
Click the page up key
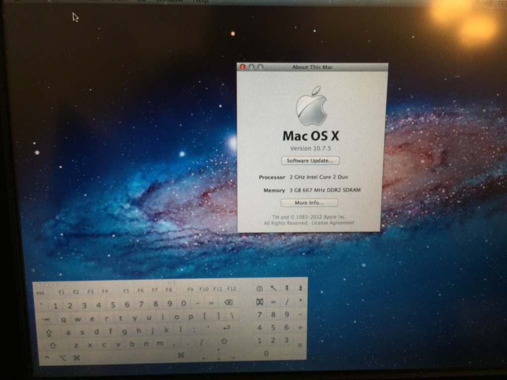[x=287, y=288]
